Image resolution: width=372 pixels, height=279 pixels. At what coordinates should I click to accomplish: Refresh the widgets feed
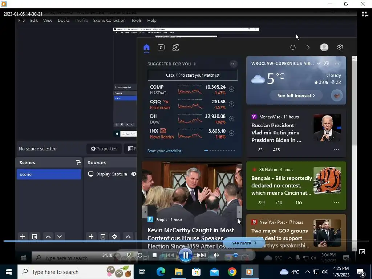point(293,47)
